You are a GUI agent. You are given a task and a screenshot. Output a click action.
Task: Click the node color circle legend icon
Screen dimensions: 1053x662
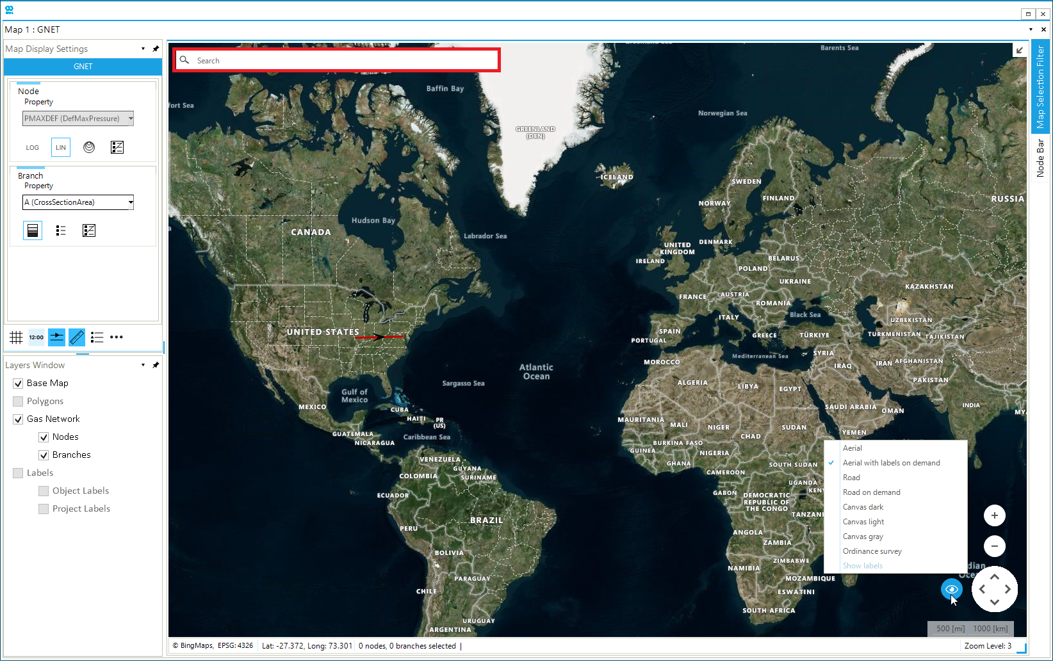pos(89,147)
